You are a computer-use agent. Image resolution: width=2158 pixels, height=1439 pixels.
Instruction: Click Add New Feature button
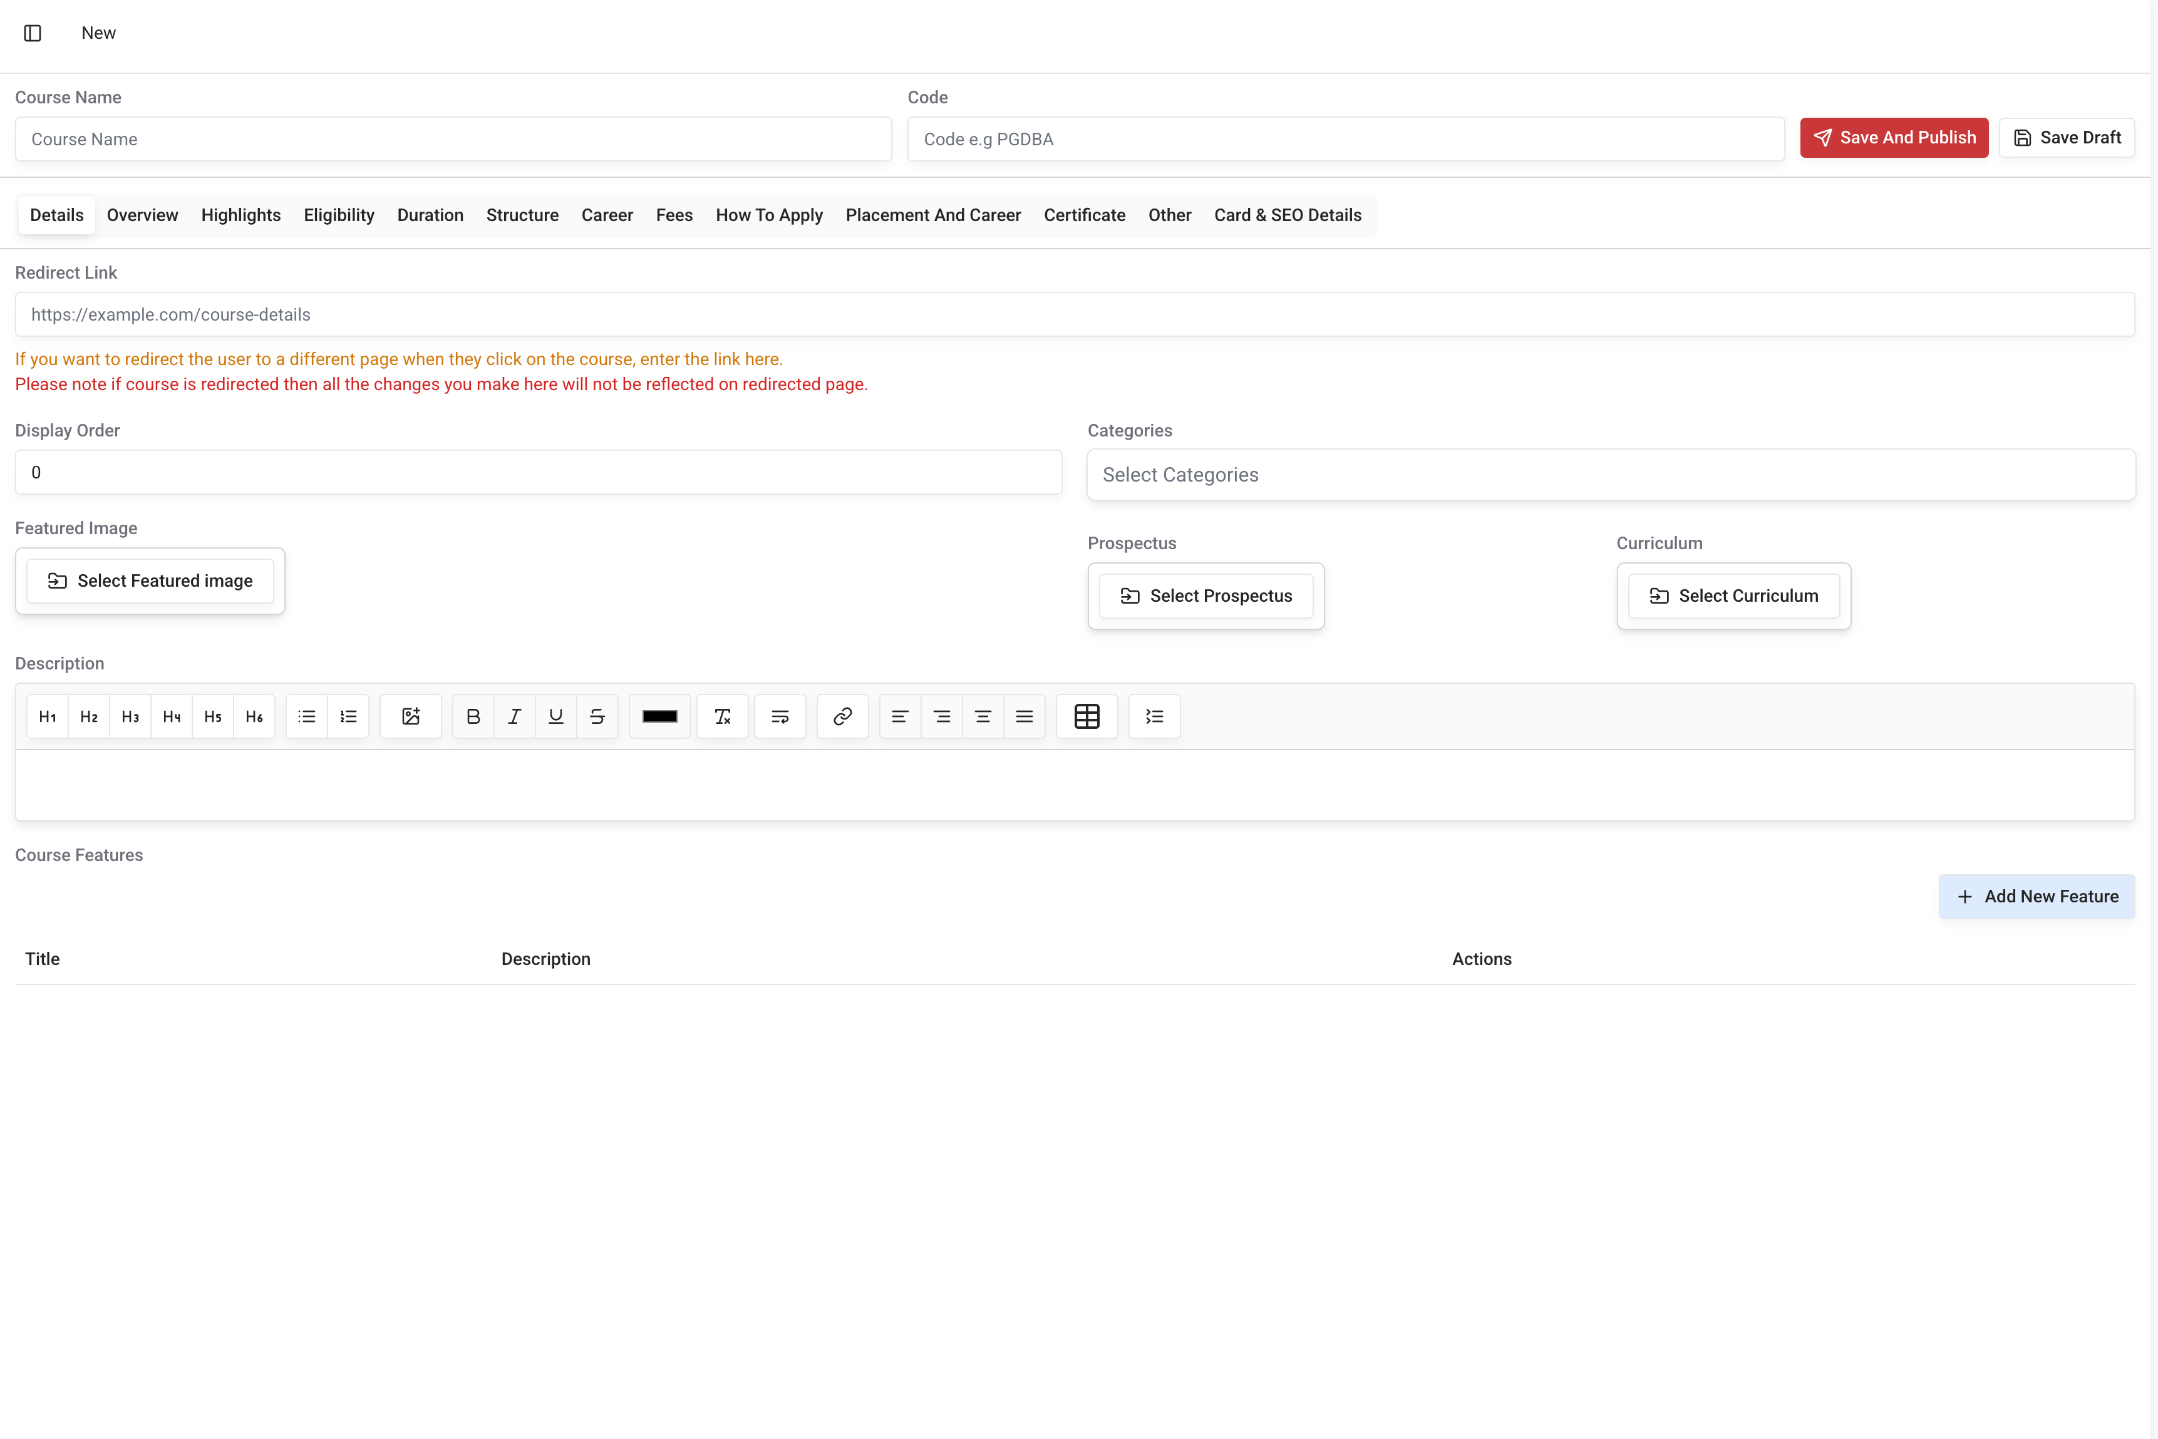point(2036,897)
